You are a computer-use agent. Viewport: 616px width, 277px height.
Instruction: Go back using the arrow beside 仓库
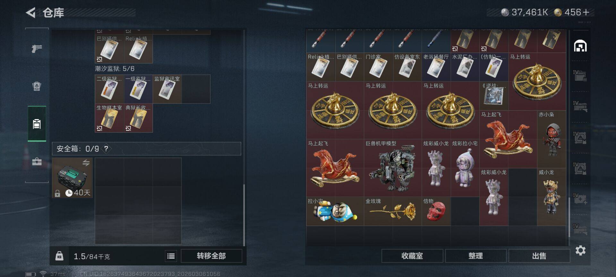(31, 13)
